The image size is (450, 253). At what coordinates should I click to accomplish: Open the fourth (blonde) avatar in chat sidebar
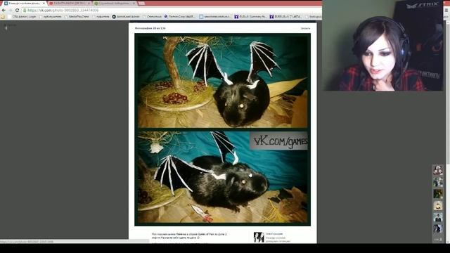438,205
